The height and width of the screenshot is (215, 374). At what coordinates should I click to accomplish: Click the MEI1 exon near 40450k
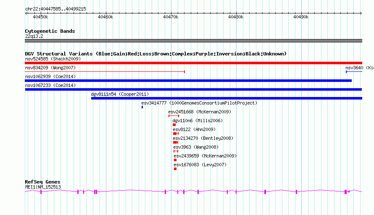[x=41, y=192]
